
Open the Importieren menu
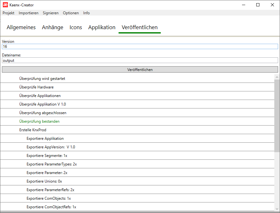28,13
